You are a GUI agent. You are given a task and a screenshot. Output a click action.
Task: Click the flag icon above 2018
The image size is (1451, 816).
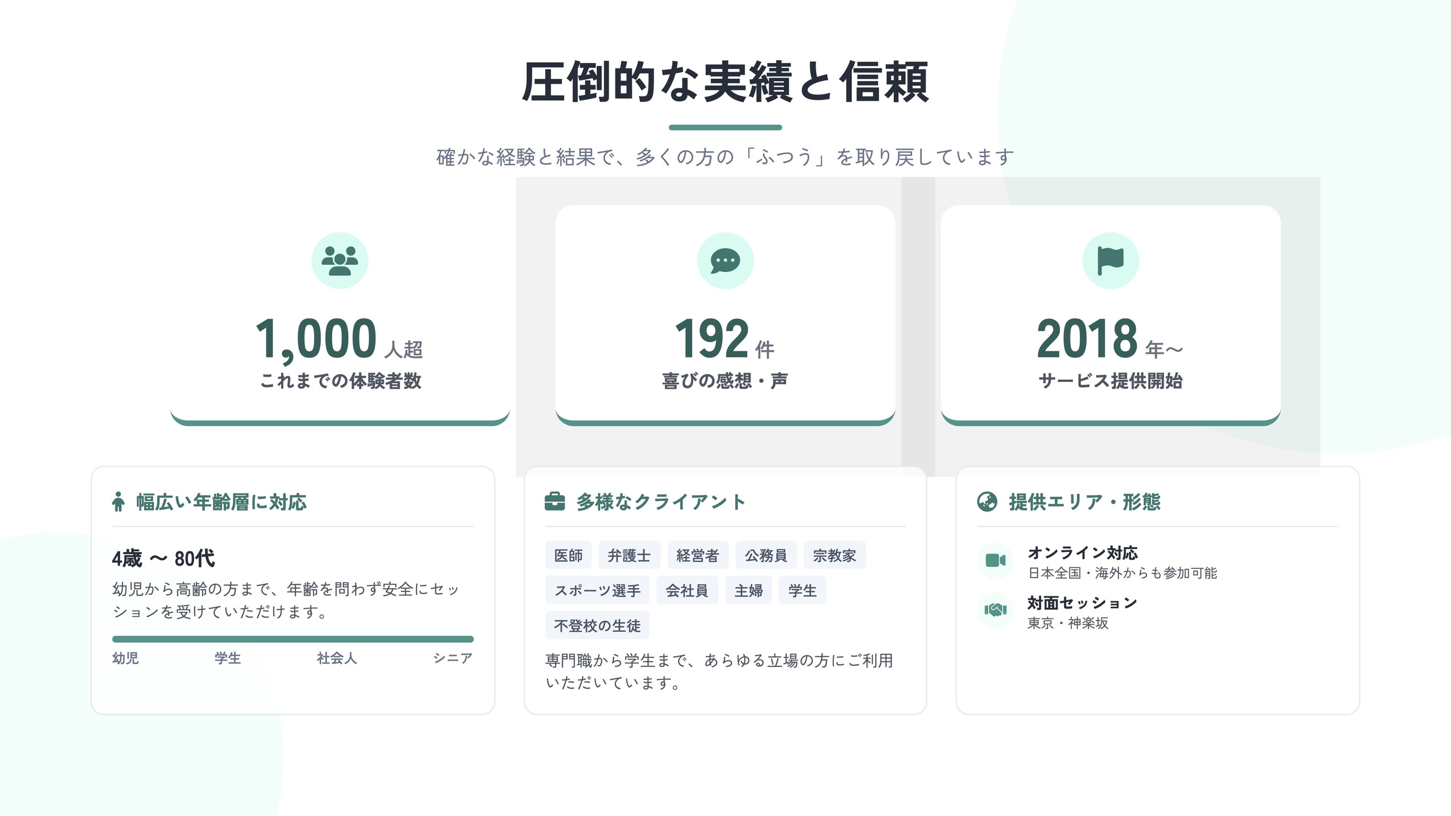[1110, 261]
